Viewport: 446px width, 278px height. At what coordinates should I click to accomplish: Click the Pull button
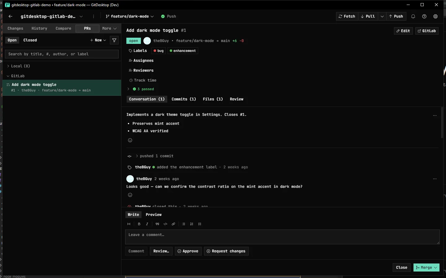(x=368, y=16)
